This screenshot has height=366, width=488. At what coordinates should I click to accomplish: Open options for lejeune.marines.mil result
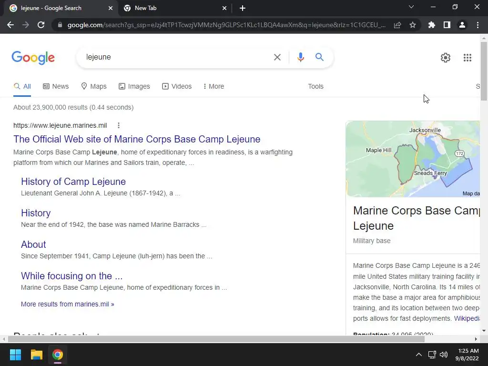coord(119,125)
